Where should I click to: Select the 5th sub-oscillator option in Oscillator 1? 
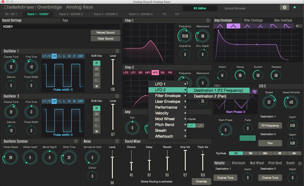[97, 86]
